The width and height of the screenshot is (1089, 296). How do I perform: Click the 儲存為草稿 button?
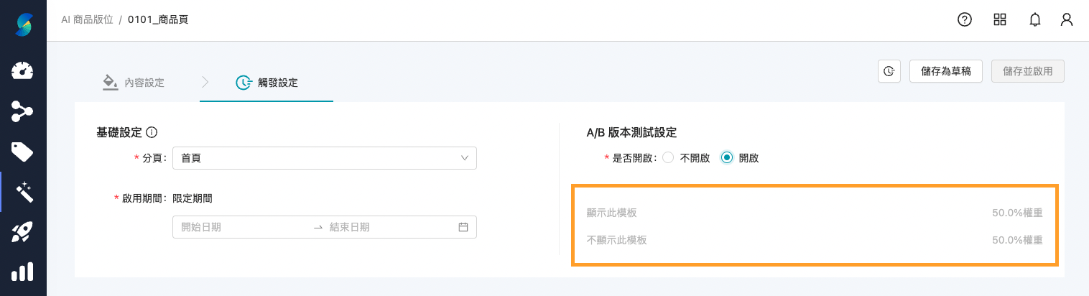coord(946,71)
